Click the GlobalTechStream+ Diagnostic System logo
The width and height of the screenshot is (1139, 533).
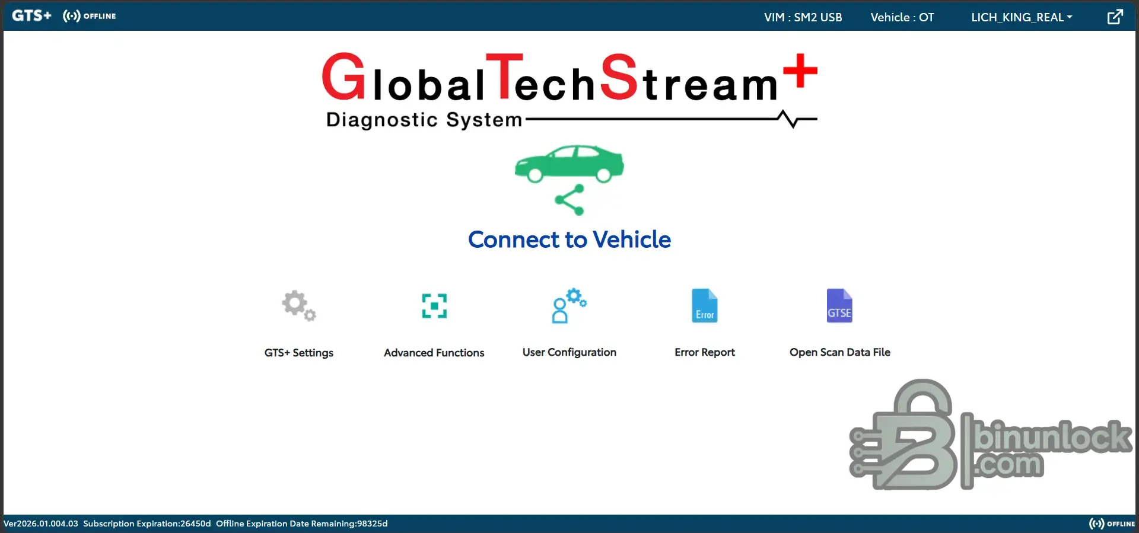coord(569,91)
